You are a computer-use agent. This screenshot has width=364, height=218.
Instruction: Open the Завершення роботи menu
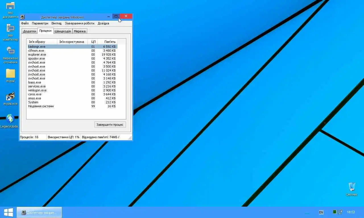pyautogui.click(x=80, y=23)
